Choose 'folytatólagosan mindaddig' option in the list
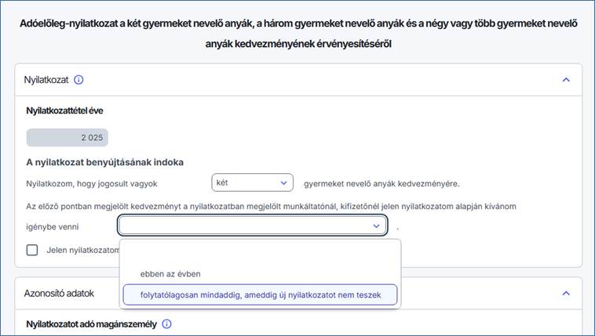 click(x=260, y=294)
